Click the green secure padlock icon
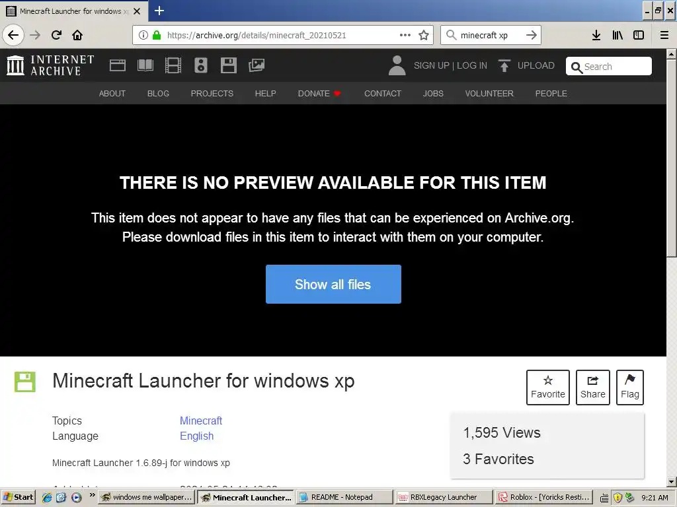The image size is (677, 507). (x=157, y=35)
